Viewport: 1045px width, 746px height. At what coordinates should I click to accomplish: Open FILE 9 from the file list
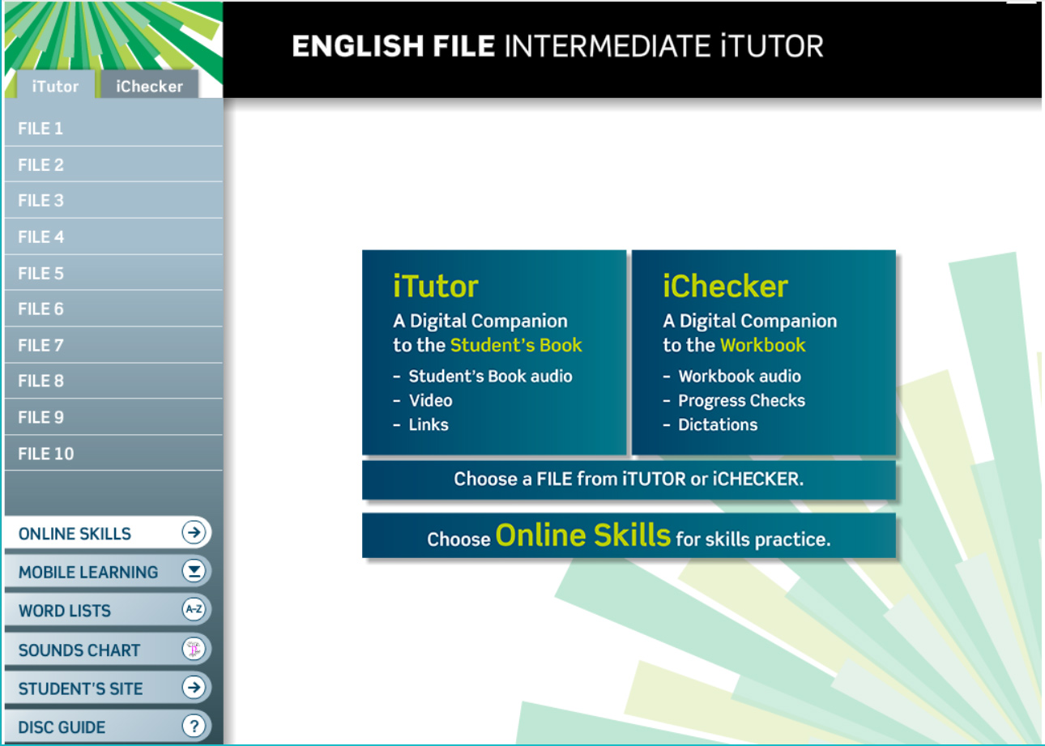point(113,417)
